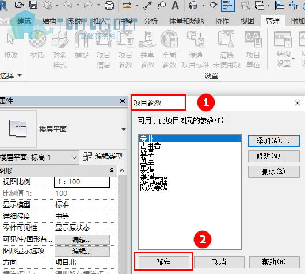Click 编辑类型 in Properties panel
Screen dimensions: 305x274
tap(102, 157)
